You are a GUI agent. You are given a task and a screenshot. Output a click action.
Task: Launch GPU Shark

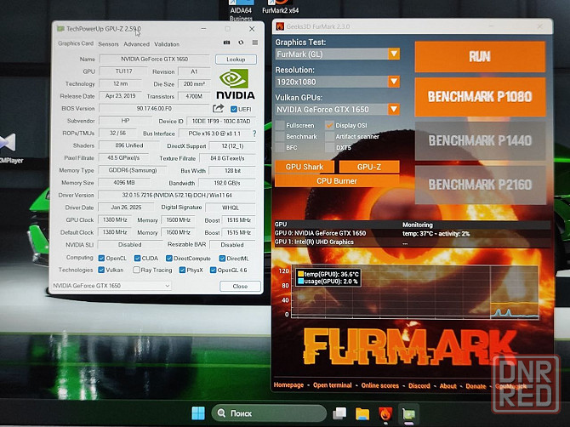305,167
